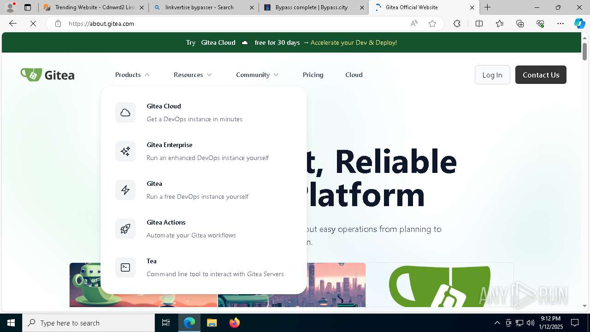Click the Contact Us button
Screen dimensions: 590x332
pos(541,75)
